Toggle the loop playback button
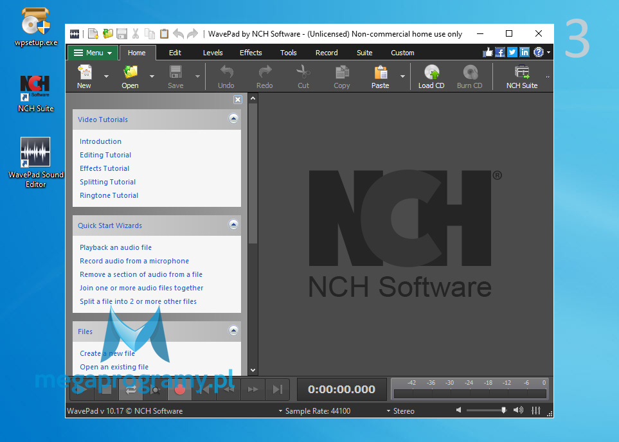The image size is (619, 442). point(131,389)
